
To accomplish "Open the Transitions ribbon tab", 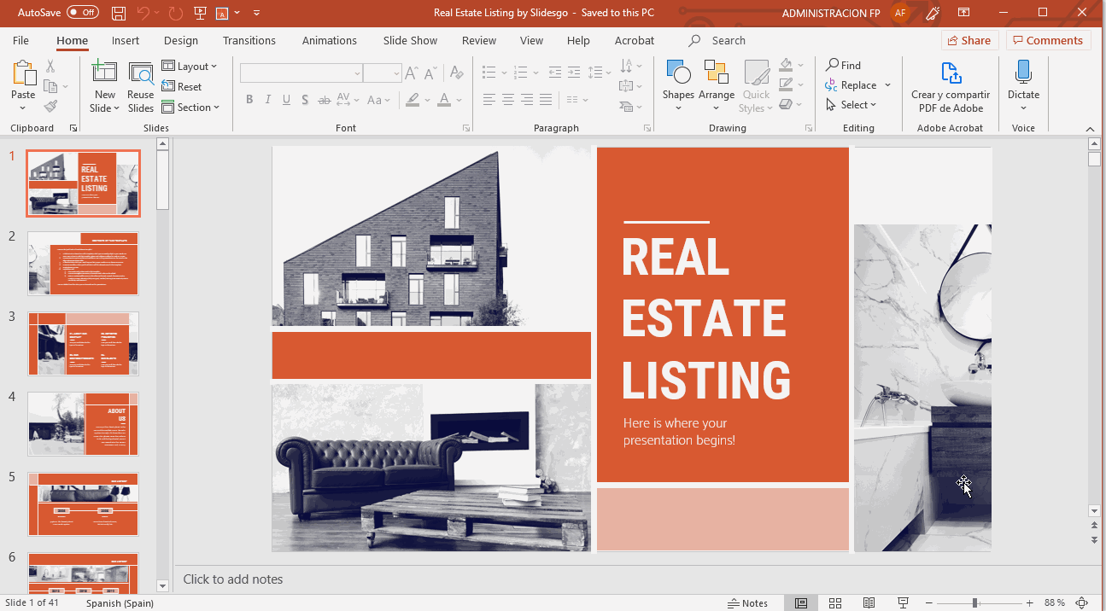I will click(249, 40).
